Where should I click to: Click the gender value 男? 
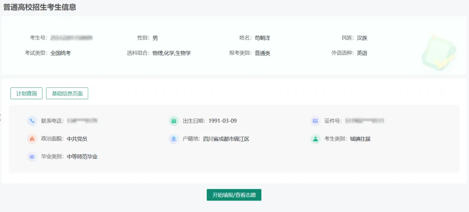click(155, 38)
